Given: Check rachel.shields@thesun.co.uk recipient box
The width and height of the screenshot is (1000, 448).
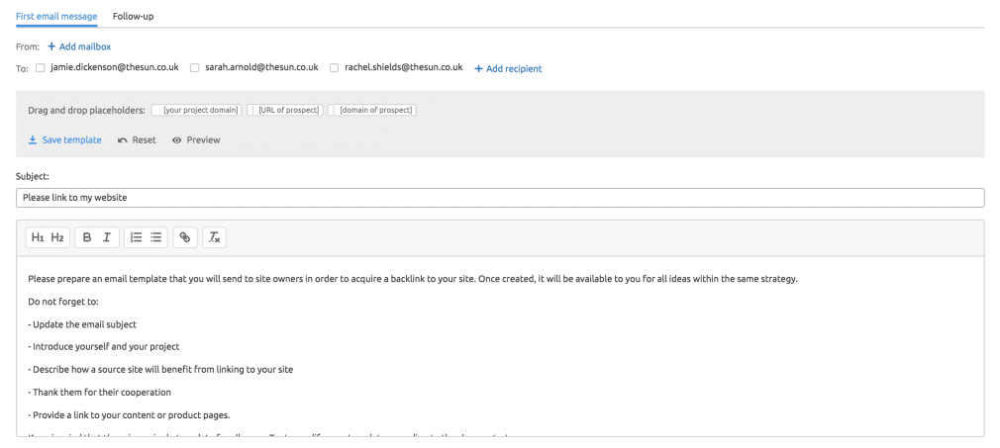Looking at the screenshot, I should pos(335,67).
